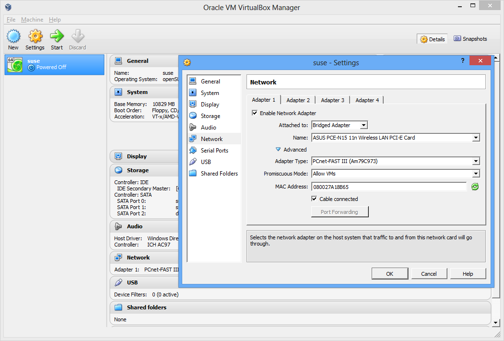Click the Port Forwarding button
Image resolution: width=504 pixels, height=341 pixels.
pyautogui.click(x=340, y=212)
